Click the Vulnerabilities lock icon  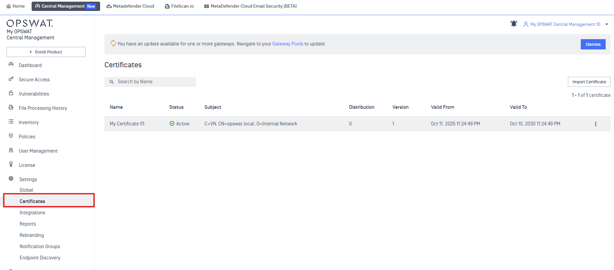11,93
